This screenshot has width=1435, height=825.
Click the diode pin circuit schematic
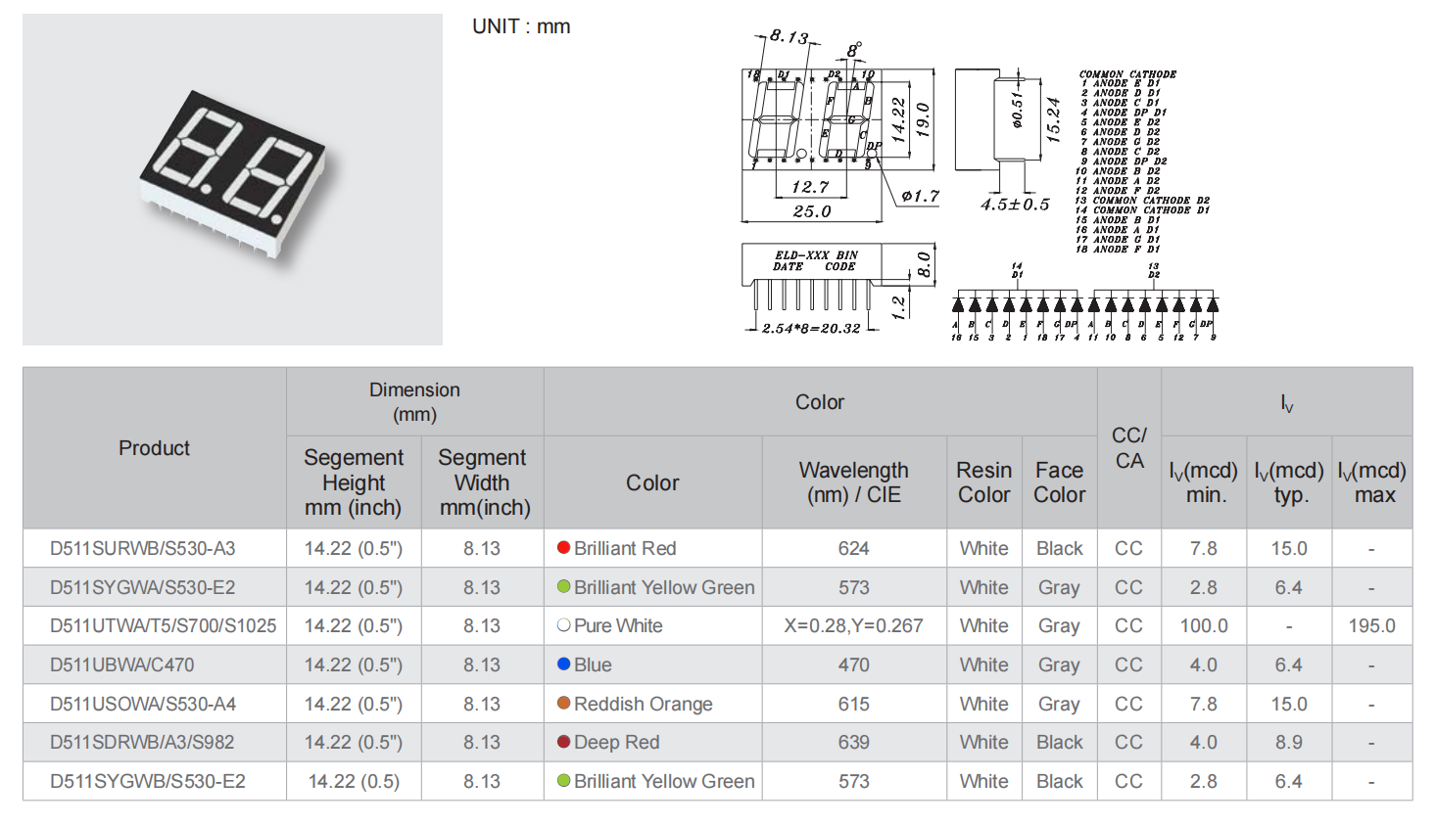[1084, 303]
